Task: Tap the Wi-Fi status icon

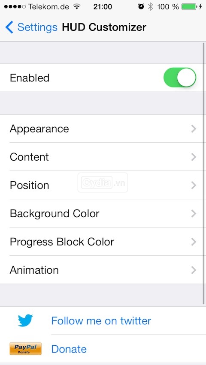Action: [x=76, y=7]
